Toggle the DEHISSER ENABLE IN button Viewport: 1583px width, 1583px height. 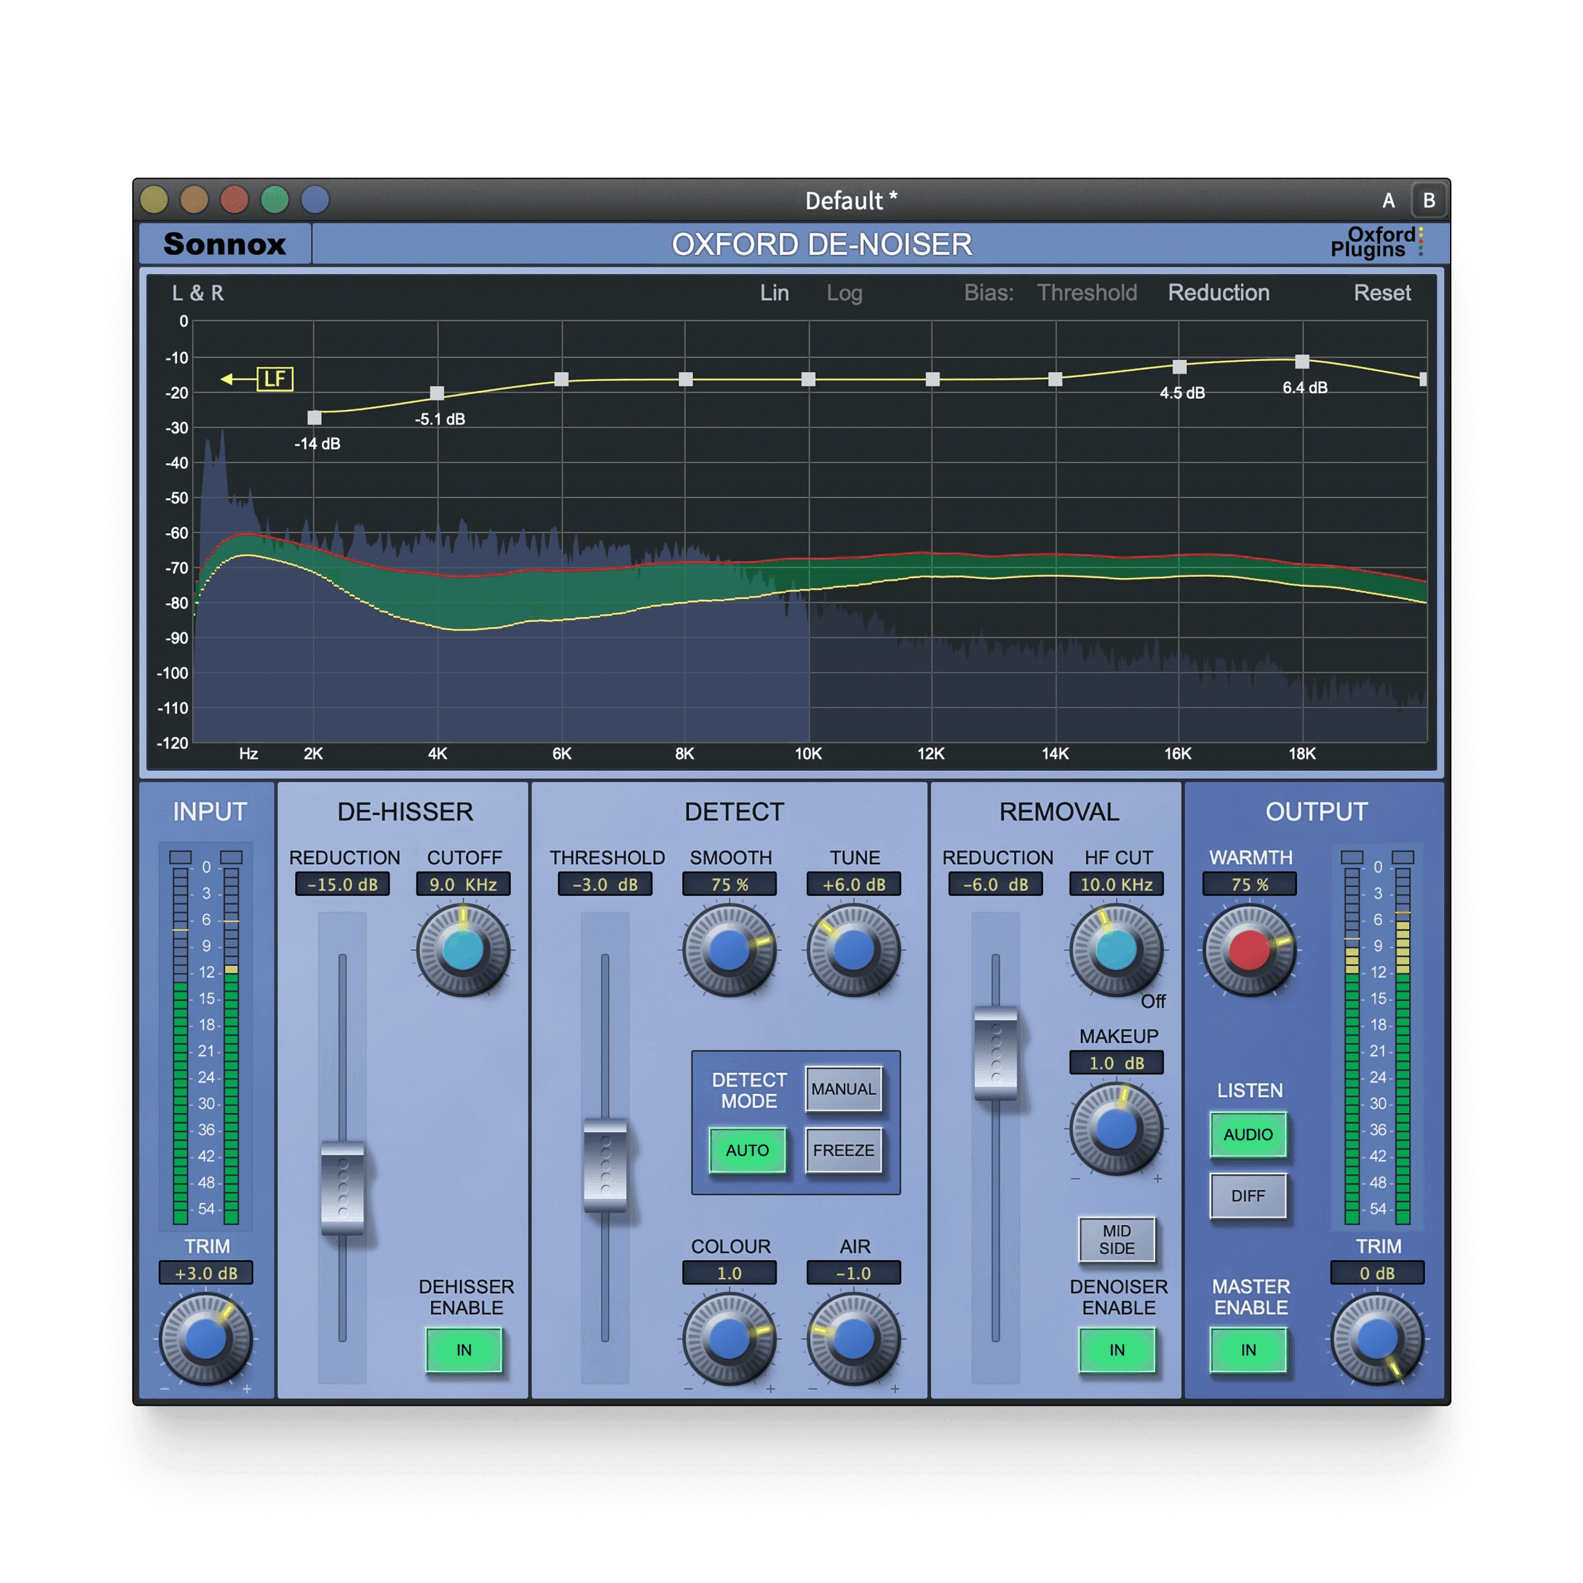pyautogui.click(x=464, y=1349)
